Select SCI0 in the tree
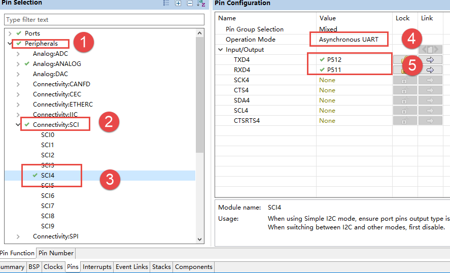450x273 pixels. [48, 135]
